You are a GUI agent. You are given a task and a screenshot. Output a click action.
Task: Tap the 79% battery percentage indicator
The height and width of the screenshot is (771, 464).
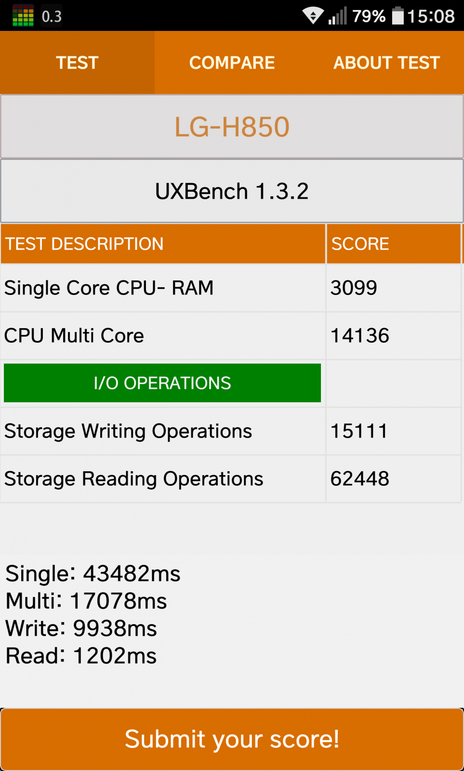(x=369, y=16)
